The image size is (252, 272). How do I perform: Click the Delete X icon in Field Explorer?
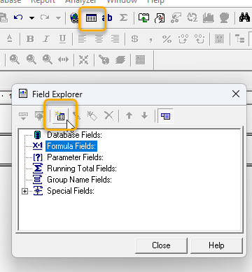point(108,115)
